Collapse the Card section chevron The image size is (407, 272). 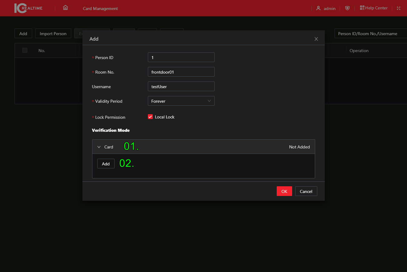point(99,147)
